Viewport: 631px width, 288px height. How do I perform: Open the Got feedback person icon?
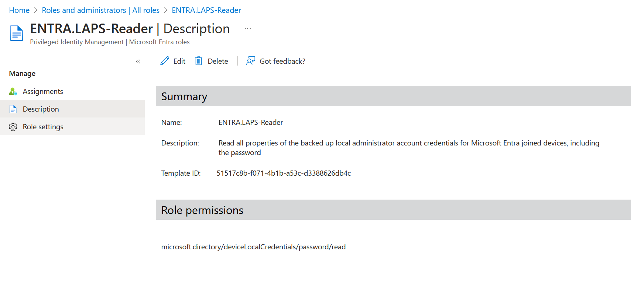251,61
